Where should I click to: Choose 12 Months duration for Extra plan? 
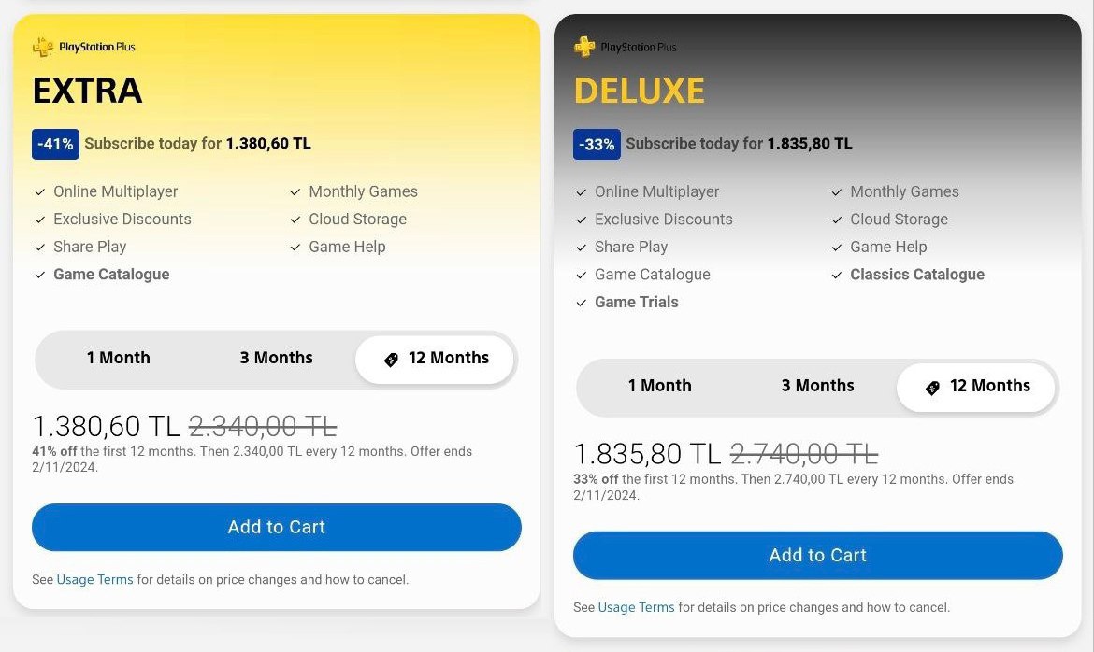click(x=435, y=359)
